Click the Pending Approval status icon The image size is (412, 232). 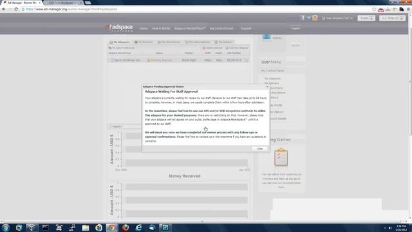click(x=149, y=60)
